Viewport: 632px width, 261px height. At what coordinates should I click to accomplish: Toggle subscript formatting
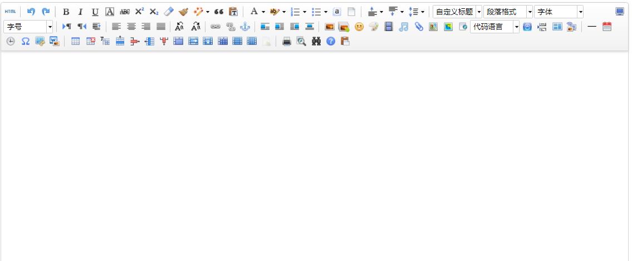pos(154,12)
